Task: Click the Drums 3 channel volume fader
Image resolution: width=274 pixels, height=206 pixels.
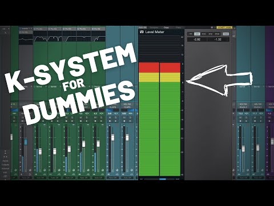Action: tap(257, 148)
